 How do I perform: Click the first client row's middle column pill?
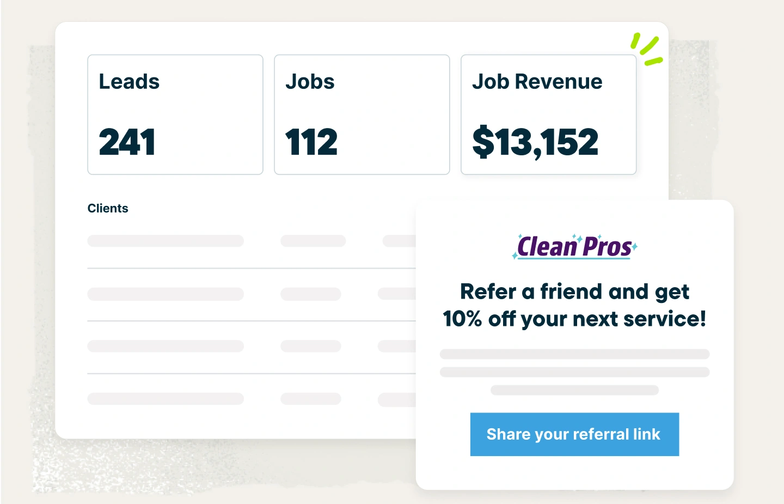click(313, 241)
